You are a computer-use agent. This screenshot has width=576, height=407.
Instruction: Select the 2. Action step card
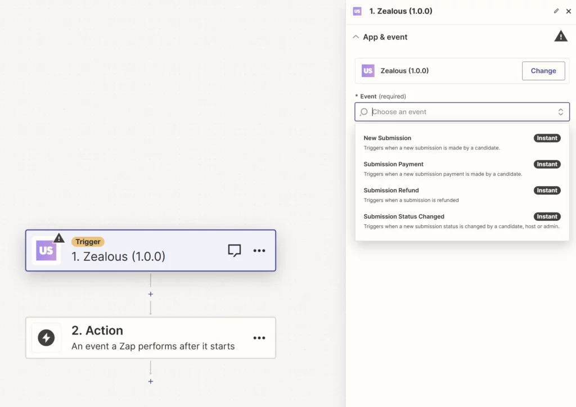pos(151,338)
